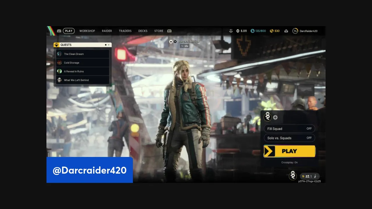This screenshot has width=372, height=209.
Task: Open the DECKS tab
Action: pos(143,31)
